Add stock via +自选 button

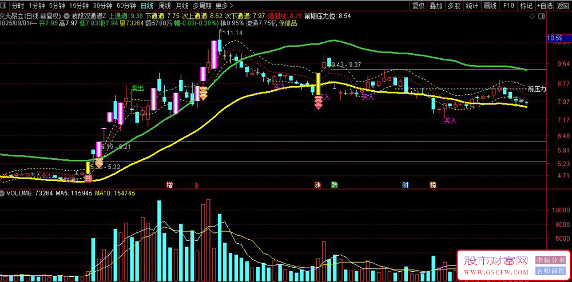[545, 6]
